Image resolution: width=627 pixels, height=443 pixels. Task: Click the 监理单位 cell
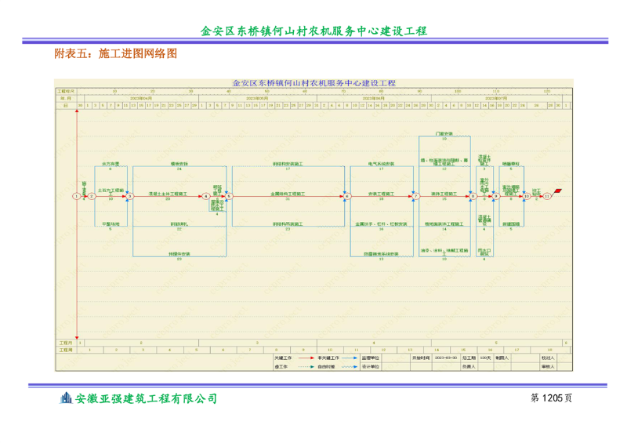click(370, 358)
